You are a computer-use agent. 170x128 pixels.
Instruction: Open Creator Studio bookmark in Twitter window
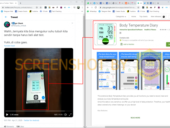[x=21, y=11]
